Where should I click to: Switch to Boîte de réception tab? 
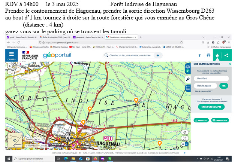(x=54, y=37)
